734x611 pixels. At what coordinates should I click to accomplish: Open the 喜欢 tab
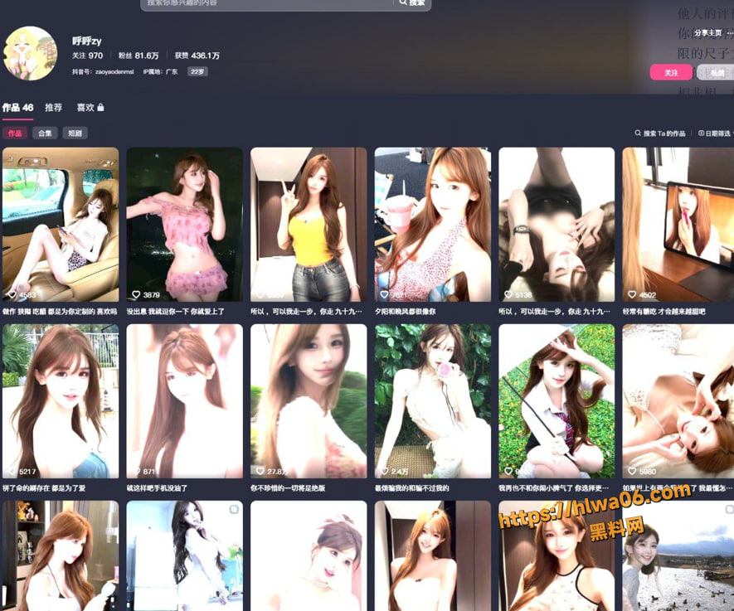pyautogui.click(x=90, y=108)
